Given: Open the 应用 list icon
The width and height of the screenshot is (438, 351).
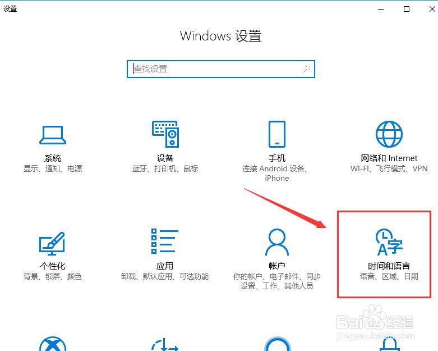Looking at the screenshot, I should [x=165, y=241].
